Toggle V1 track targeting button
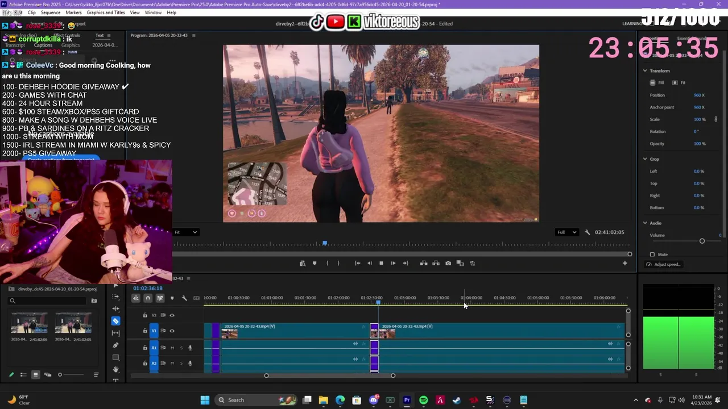 (x=154, y=331)
